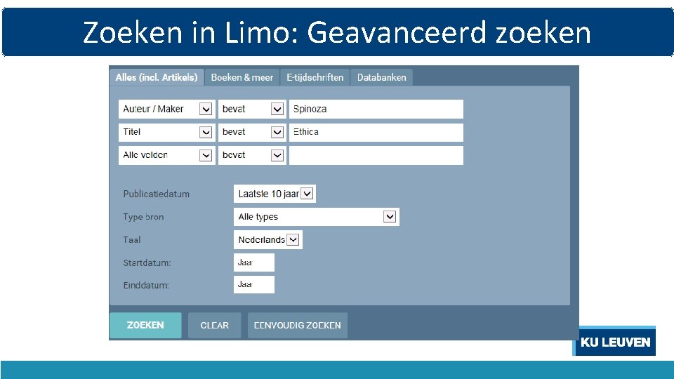
Task: Open Publicatiedatum 'Laatste 10 jaar' dropdown
Action: [275, 194]
